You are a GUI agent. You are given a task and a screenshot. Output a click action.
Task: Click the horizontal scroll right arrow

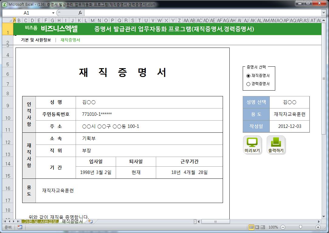[x=319, y=221]
